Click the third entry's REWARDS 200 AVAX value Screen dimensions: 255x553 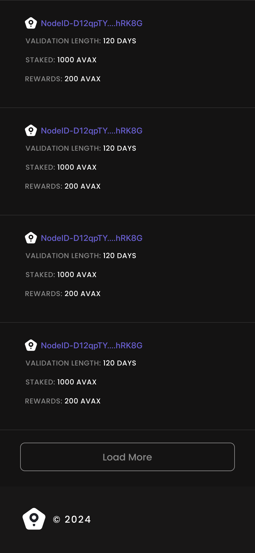click(x=83, y=294)
